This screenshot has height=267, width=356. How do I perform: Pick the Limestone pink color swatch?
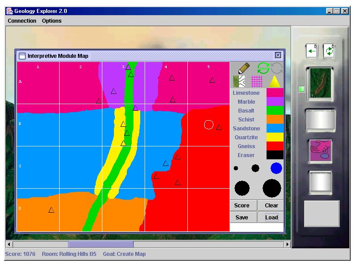(275, 93)
